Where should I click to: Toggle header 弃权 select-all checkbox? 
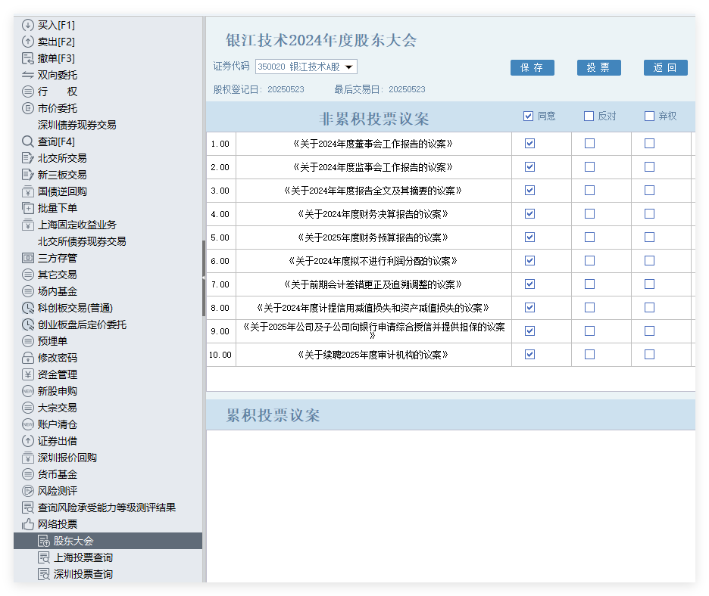pos(649,116)
